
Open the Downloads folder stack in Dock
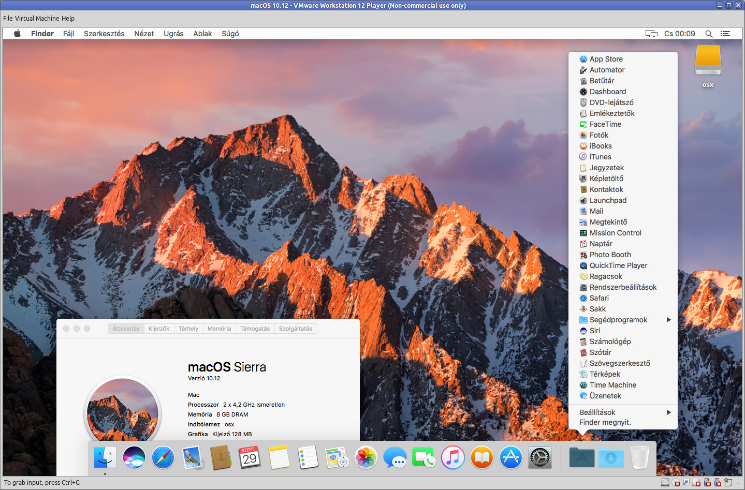coord(611,457)
